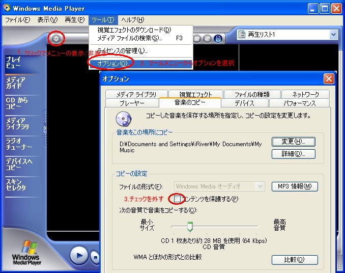
Task: Select the 音楽のコピー tab
Action: (190, 102)
